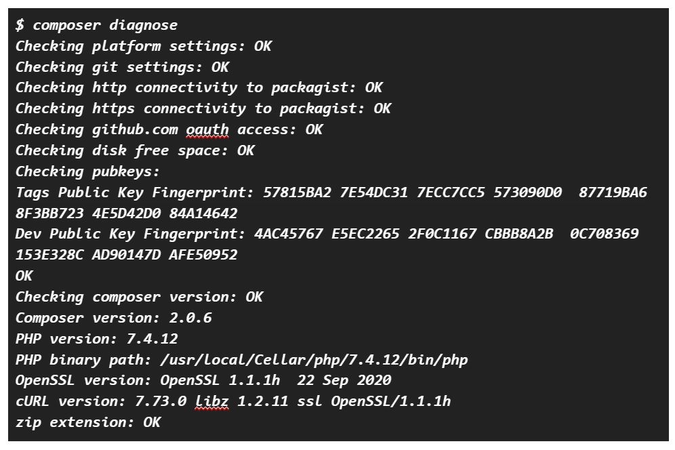Click the 'Checking pubkeys:' line
The width and height of the screenshot is (675, 450).
pos(87,171)
